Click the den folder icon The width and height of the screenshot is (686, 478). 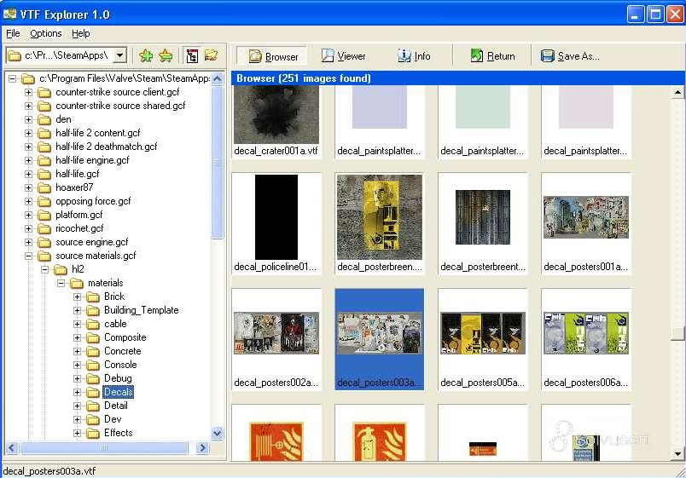pyautogui.click(x=44, y=119)
